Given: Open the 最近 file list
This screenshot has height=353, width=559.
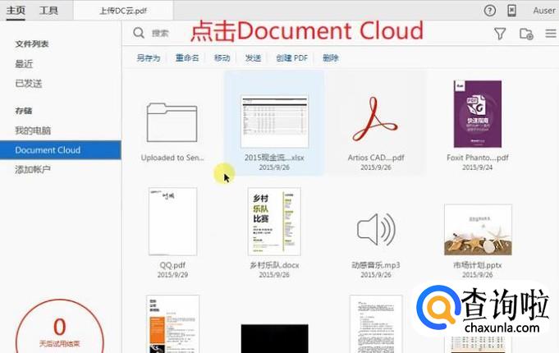Looking at the screenshot, I should (x=24, y=64).
